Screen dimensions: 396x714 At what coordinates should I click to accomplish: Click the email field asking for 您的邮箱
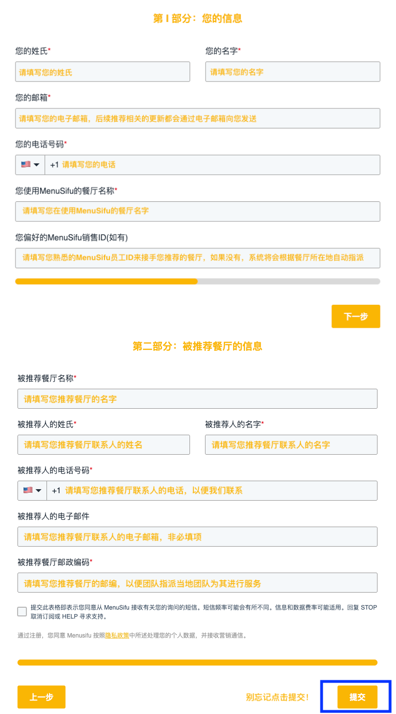(197, 118)
